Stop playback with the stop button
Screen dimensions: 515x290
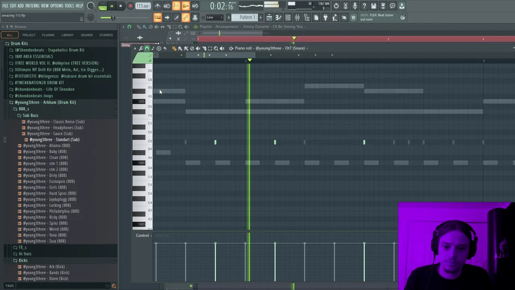coord(120,6)
